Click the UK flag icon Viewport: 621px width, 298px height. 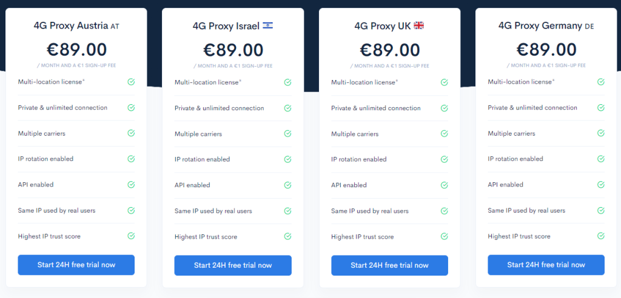[x=418, y=26]
